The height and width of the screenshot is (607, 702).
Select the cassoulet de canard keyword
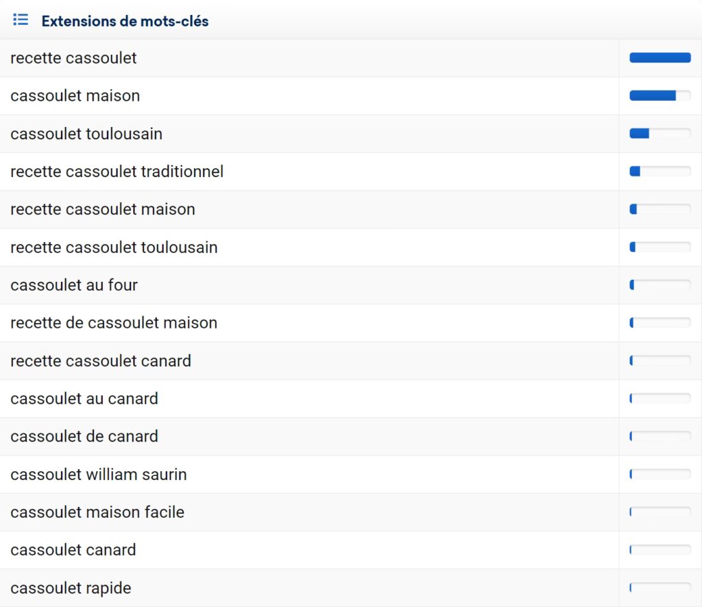click(x=84, y=436)
